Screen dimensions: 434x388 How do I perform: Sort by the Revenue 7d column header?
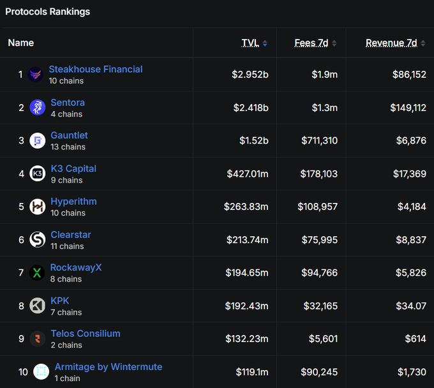391,43
